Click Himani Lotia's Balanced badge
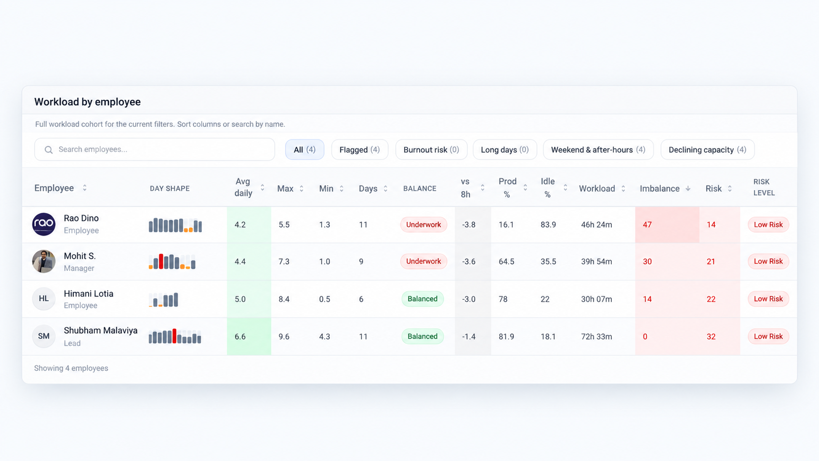 click(423, 299)
